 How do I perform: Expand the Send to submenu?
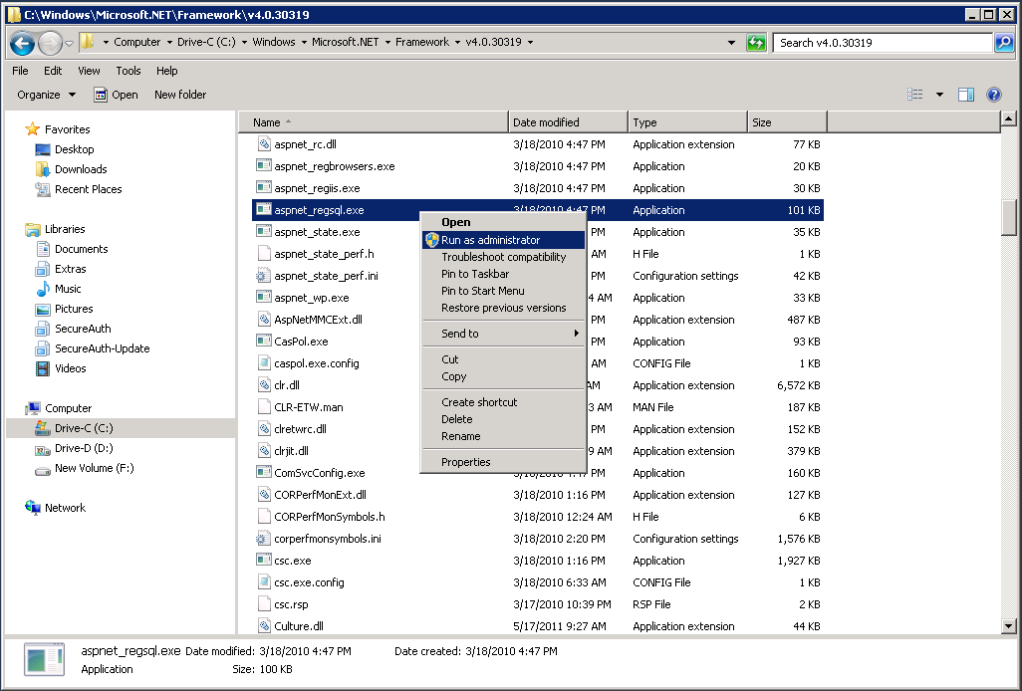502,334
